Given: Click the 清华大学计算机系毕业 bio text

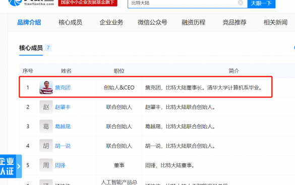Looking at the screenshot, I should pos(234,87).
